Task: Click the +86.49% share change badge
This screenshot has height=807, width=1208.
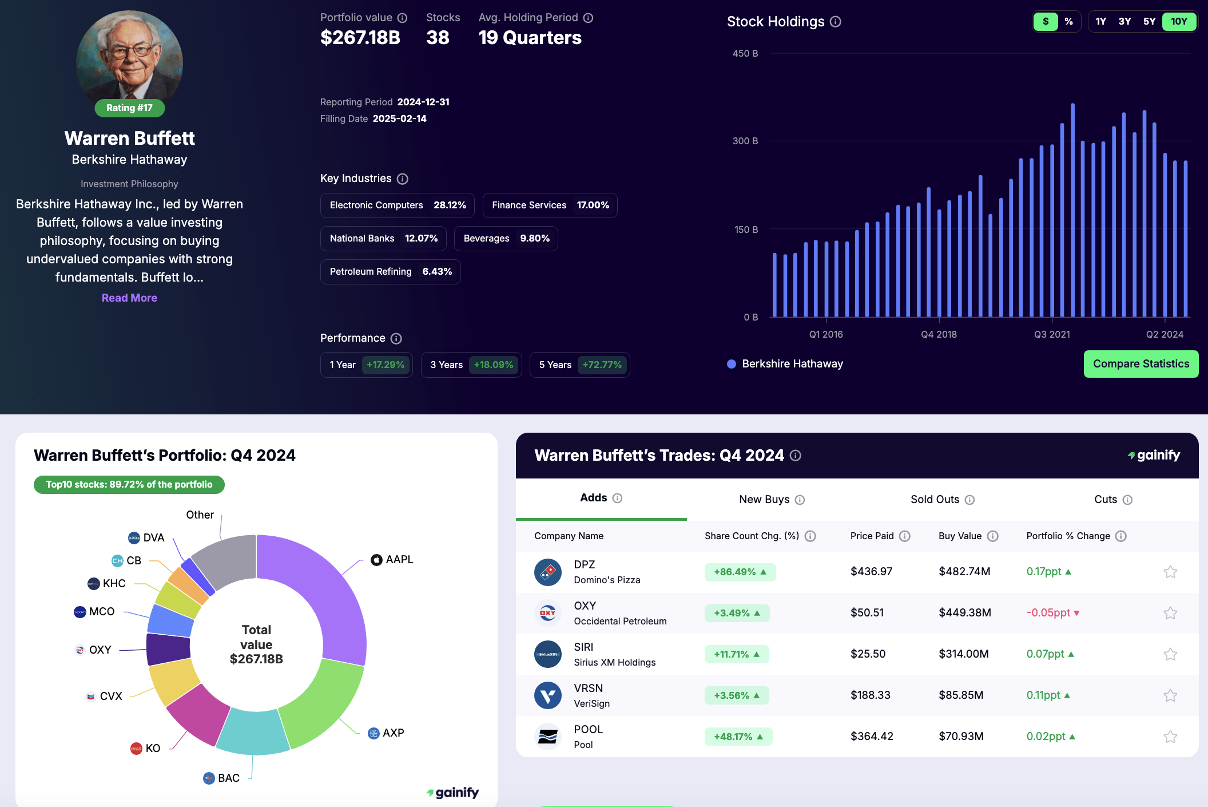Action: click(740, 572)
